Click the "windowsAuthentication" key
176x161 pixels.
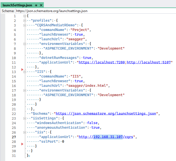tap(59, 123)
